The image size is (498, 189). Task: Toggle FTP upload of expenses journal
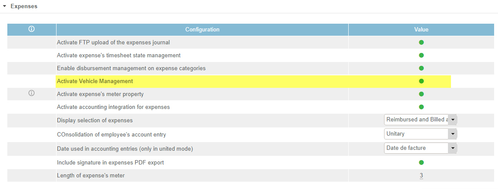tap(421, 42)
